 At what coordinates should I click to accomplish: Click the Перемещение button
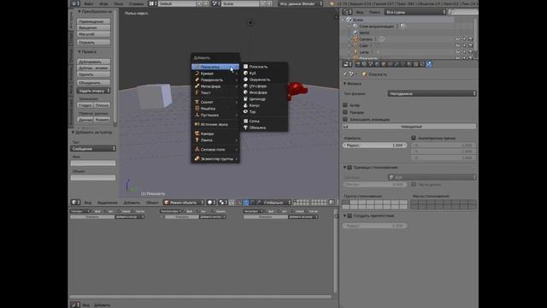point(93,21)
